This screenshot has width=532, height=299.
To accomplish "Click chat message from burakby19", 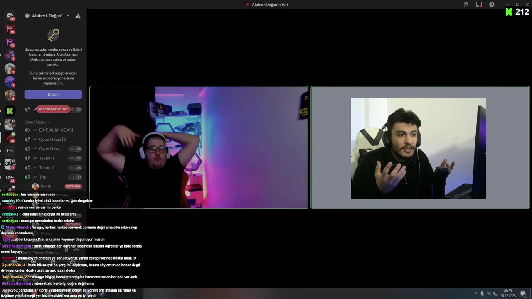I will [x=47, y=201].
